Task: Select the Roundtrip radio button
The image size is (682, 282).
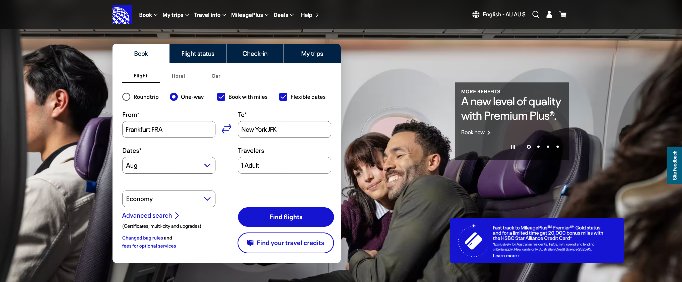Action: pyautogui.click(x=126, y=97)
